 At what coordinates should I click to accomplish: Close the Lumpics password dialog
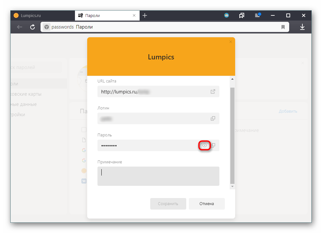(231, 42)
